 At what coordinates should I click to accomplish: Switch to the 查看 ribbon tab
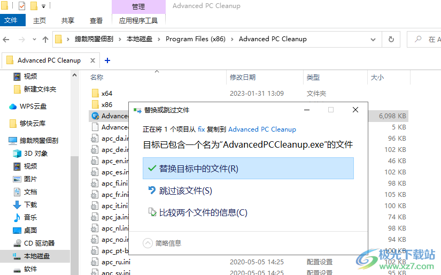(96, 20)
